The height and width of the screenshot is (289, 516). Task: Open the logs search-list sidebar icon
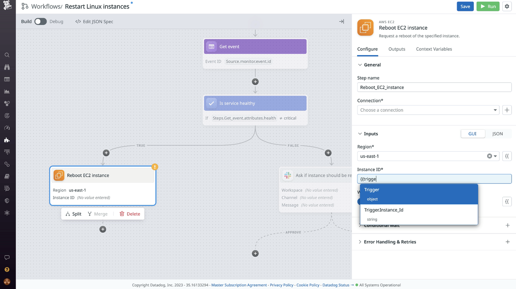(7, 188)
